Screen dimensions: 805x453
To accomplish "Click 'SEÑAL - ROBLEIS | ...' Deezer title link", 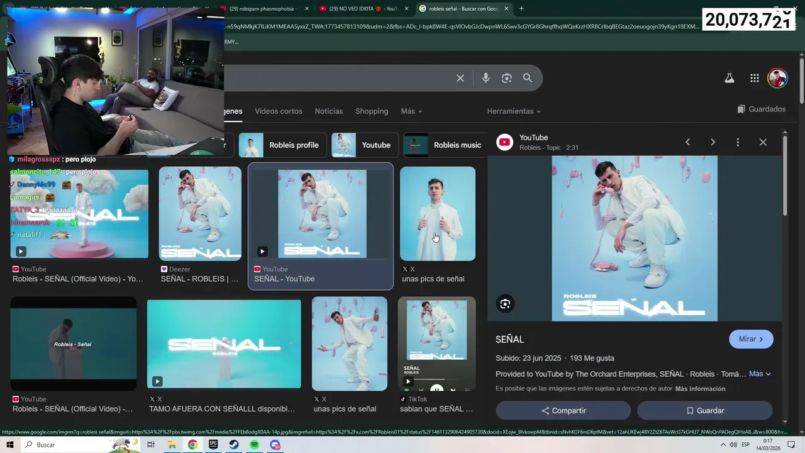I will pos(199,279).
